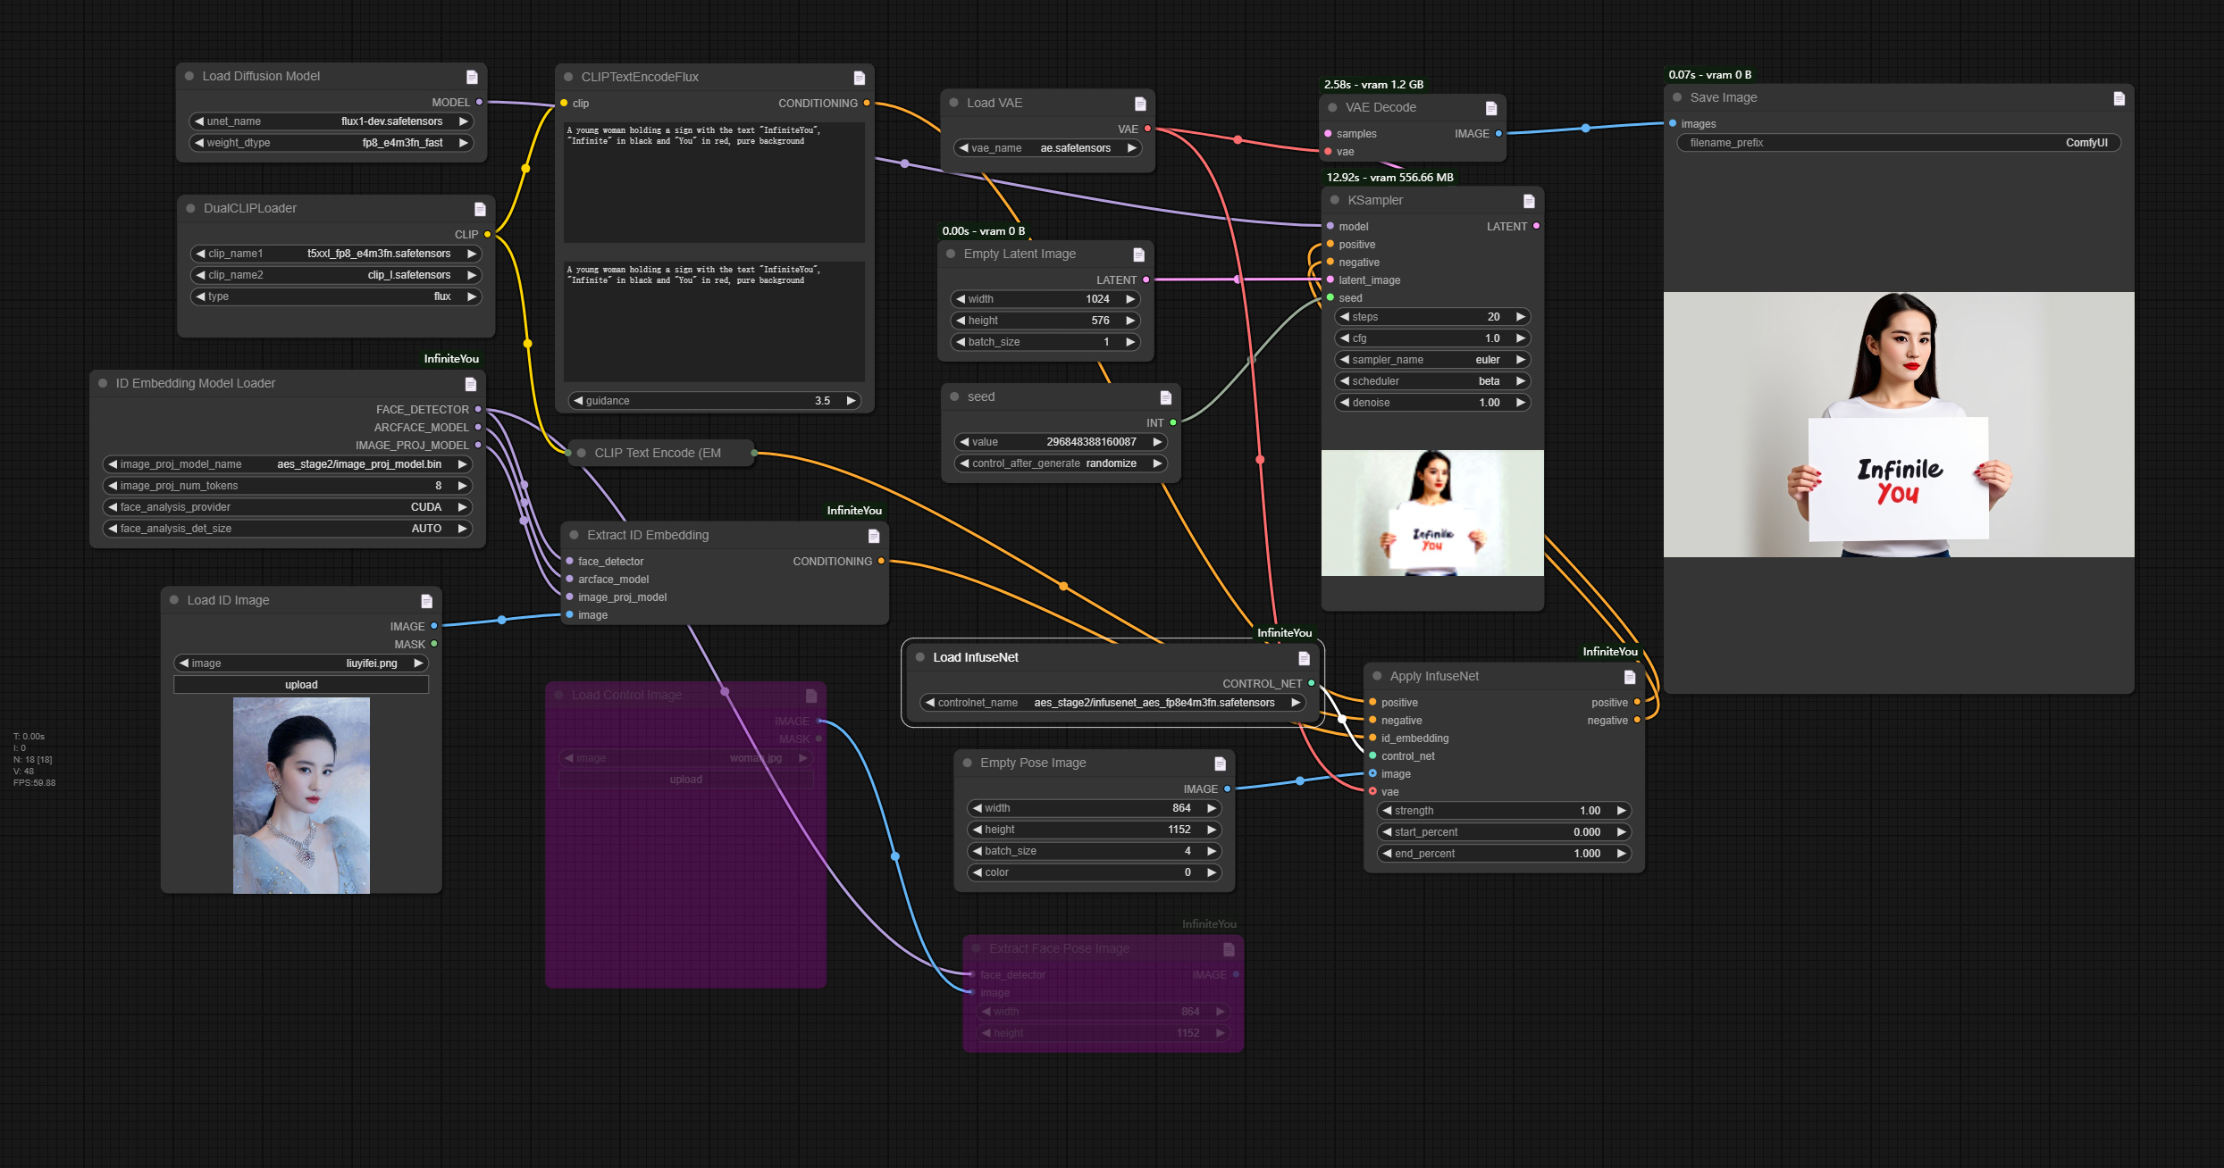Image resolution: width=2224 pixels, height=1168 pixels.
Task: Collapse the Load VAE node via its dot
Action: click(x=953, y=103)
